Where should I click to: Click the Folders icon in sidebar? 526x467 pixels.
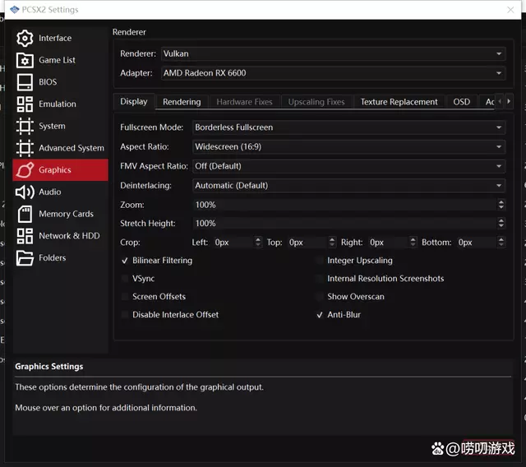25,258
